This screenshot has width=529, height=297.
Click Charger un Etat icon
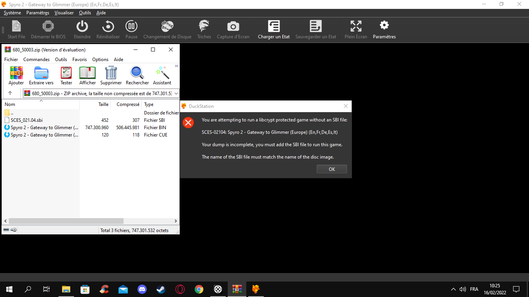(274, 26)
